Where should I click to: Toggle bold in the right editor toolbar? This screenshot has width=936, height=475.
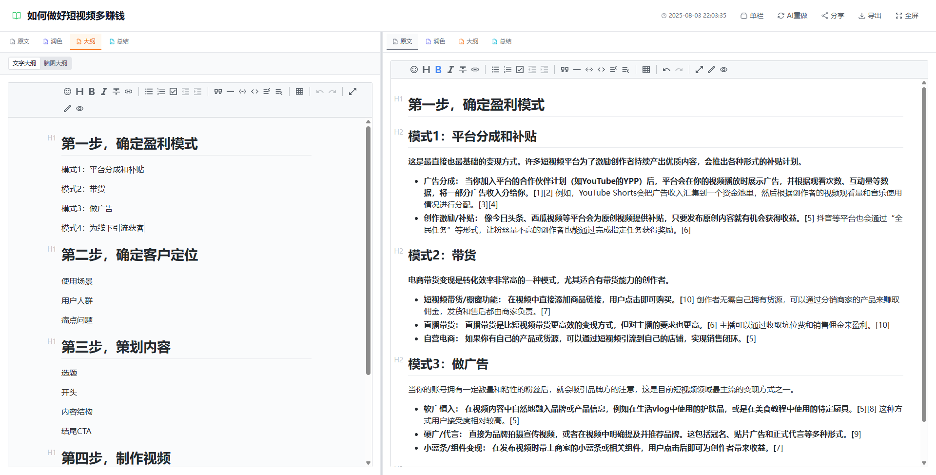pyautogui.click(x=438, y=70)
